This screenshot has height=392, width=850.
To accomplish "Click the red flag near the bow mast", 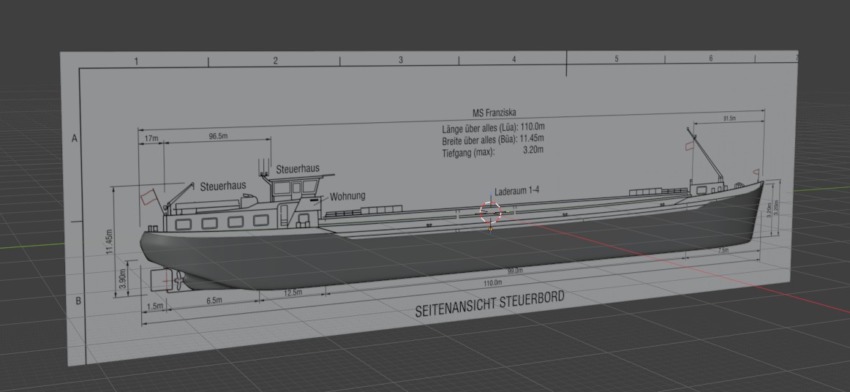I will coord(690,146).
